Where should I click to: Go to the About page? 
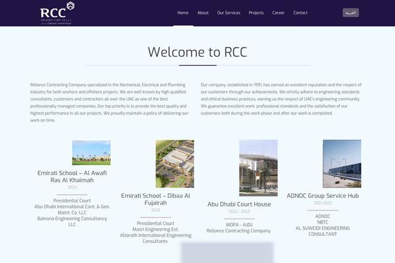[203, 13]
